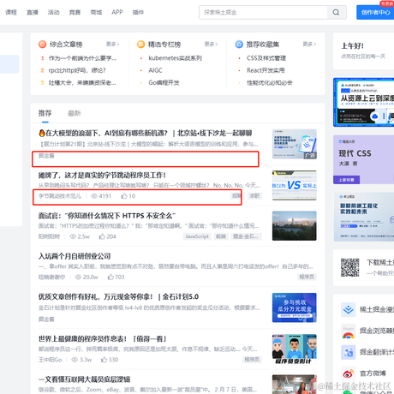Click the JavaScript tag
This screenshot has height=394, width=394.
tap(197, 236)
